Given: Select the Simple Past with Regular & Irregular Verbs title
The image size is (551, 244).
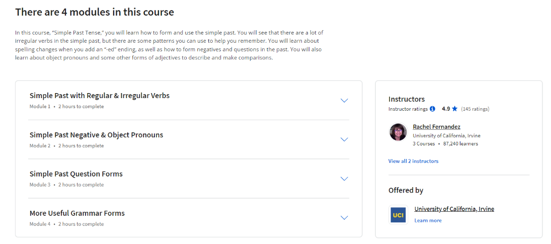Looking at the screenshot, I should point(100,96).
